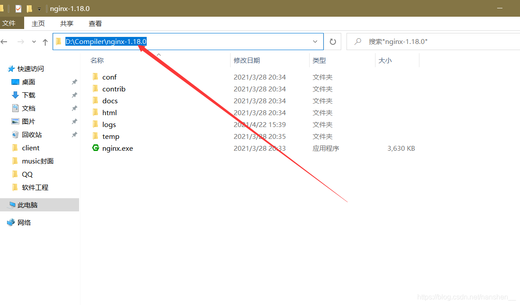Click the 2021/4/22 15:39 date cell
This screenshot has width=520, height=305.
(260, 124)
